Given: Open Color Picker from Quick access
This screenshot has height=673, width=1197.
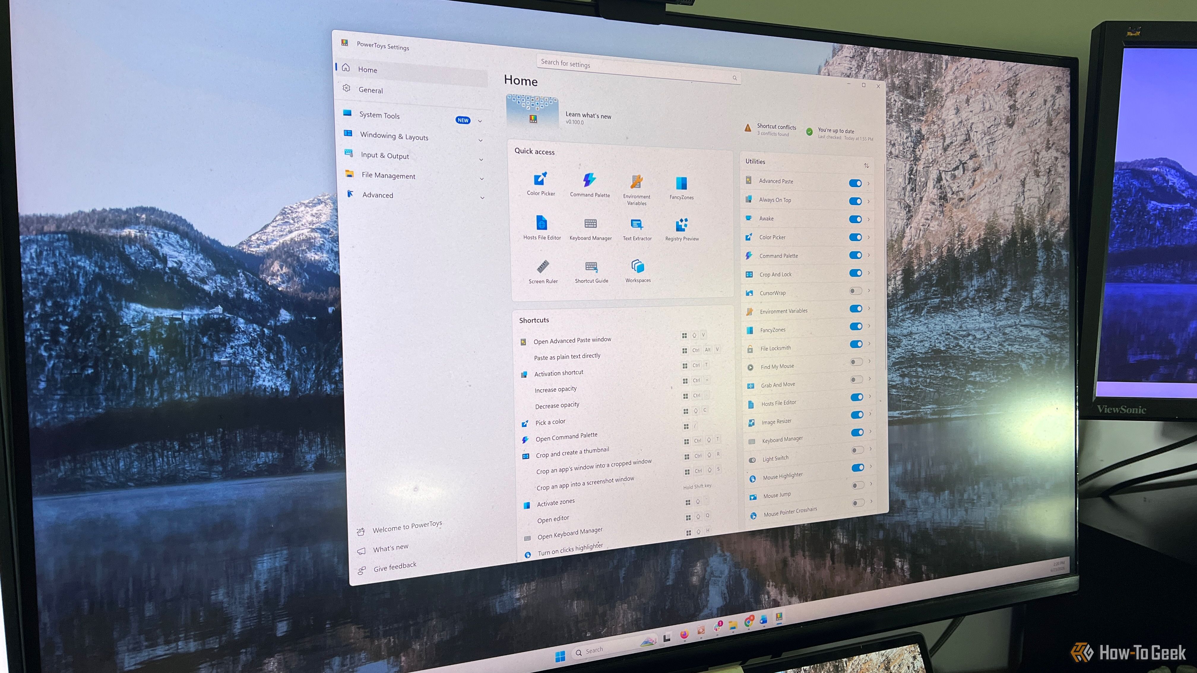Looking at the screenshot, I should [x=540, y=184].
